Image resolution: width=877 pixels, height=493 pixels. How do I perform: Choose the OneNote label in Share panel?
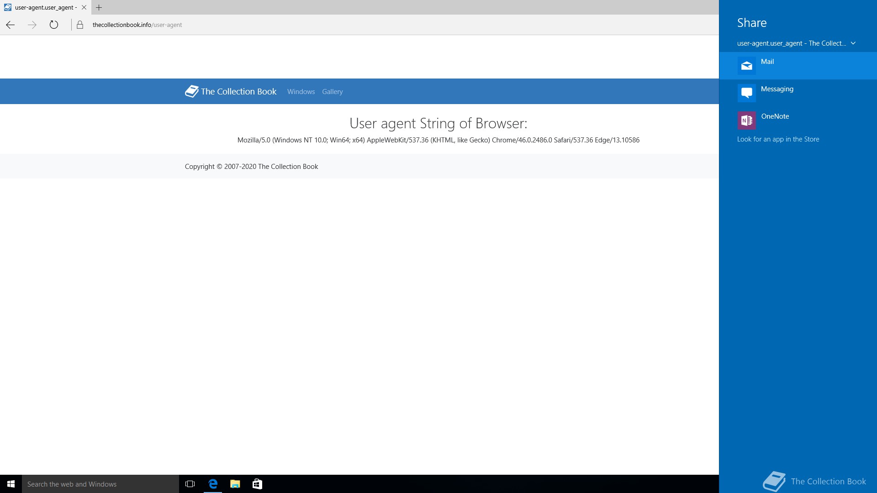775,116
